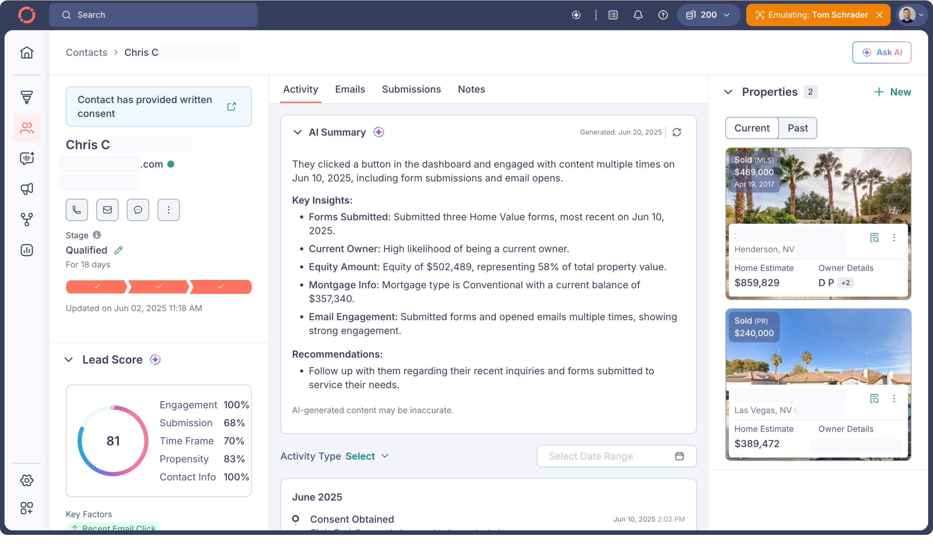The height and width of the screenshot is (544, 933).
Task: Open the Las Vegas property photo
Action: (818, 347)
